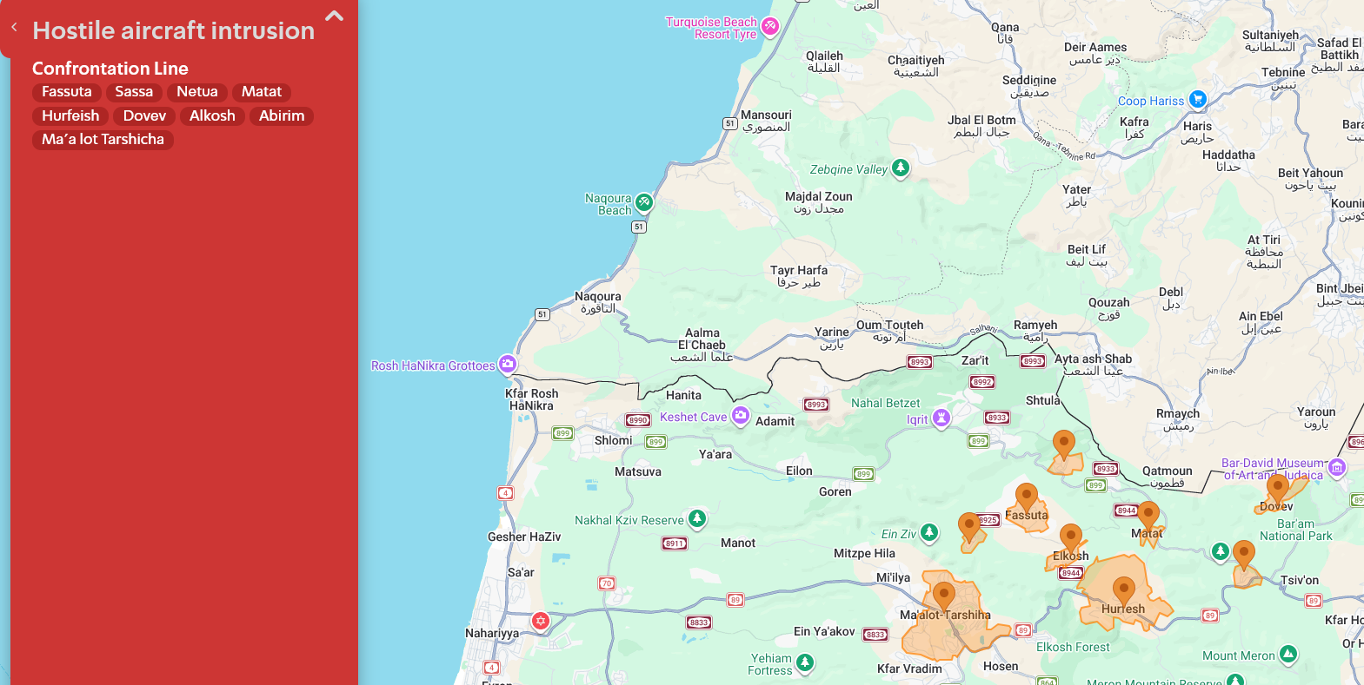Click the Zebqine Valley park pin
1364x685 pixels.
pyautogui.click(x=901, y=168)
